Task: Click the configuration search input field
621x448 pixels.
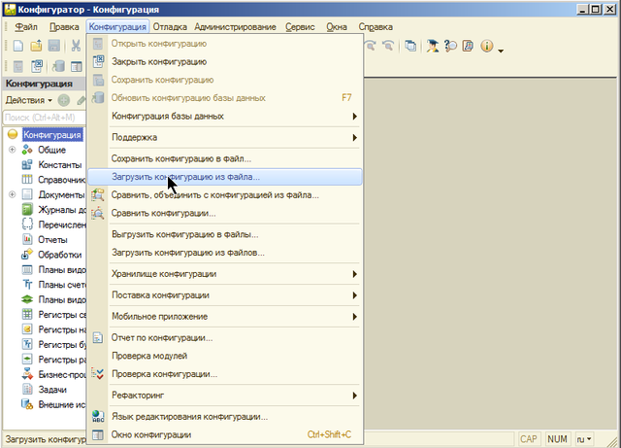Action: 44,118
